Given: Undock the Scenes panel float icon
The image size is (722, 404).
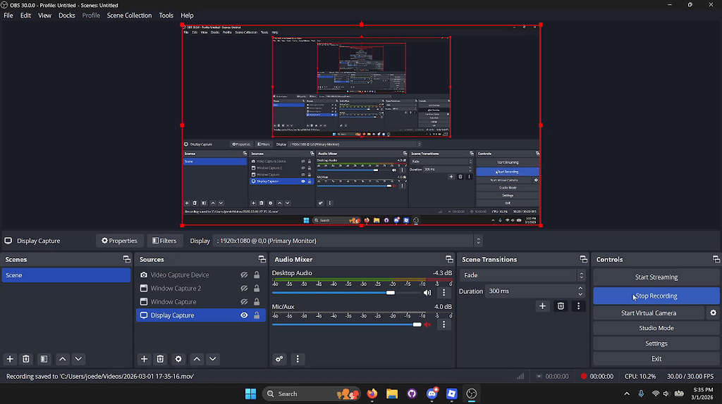Looking at the screenshot, I should click(127, 259).
